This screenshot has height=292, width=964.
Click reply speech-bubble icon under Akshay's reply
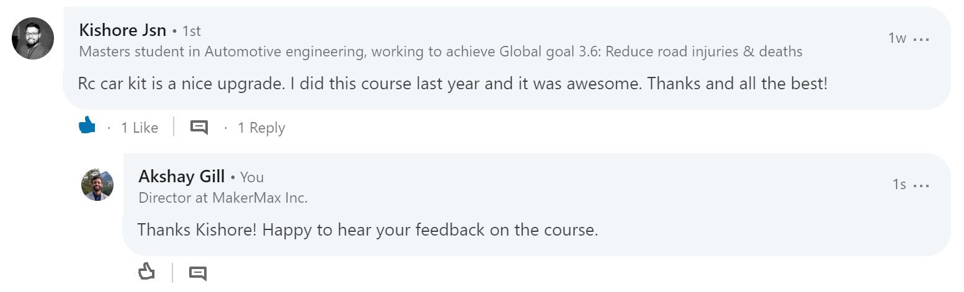pos(198,273)
